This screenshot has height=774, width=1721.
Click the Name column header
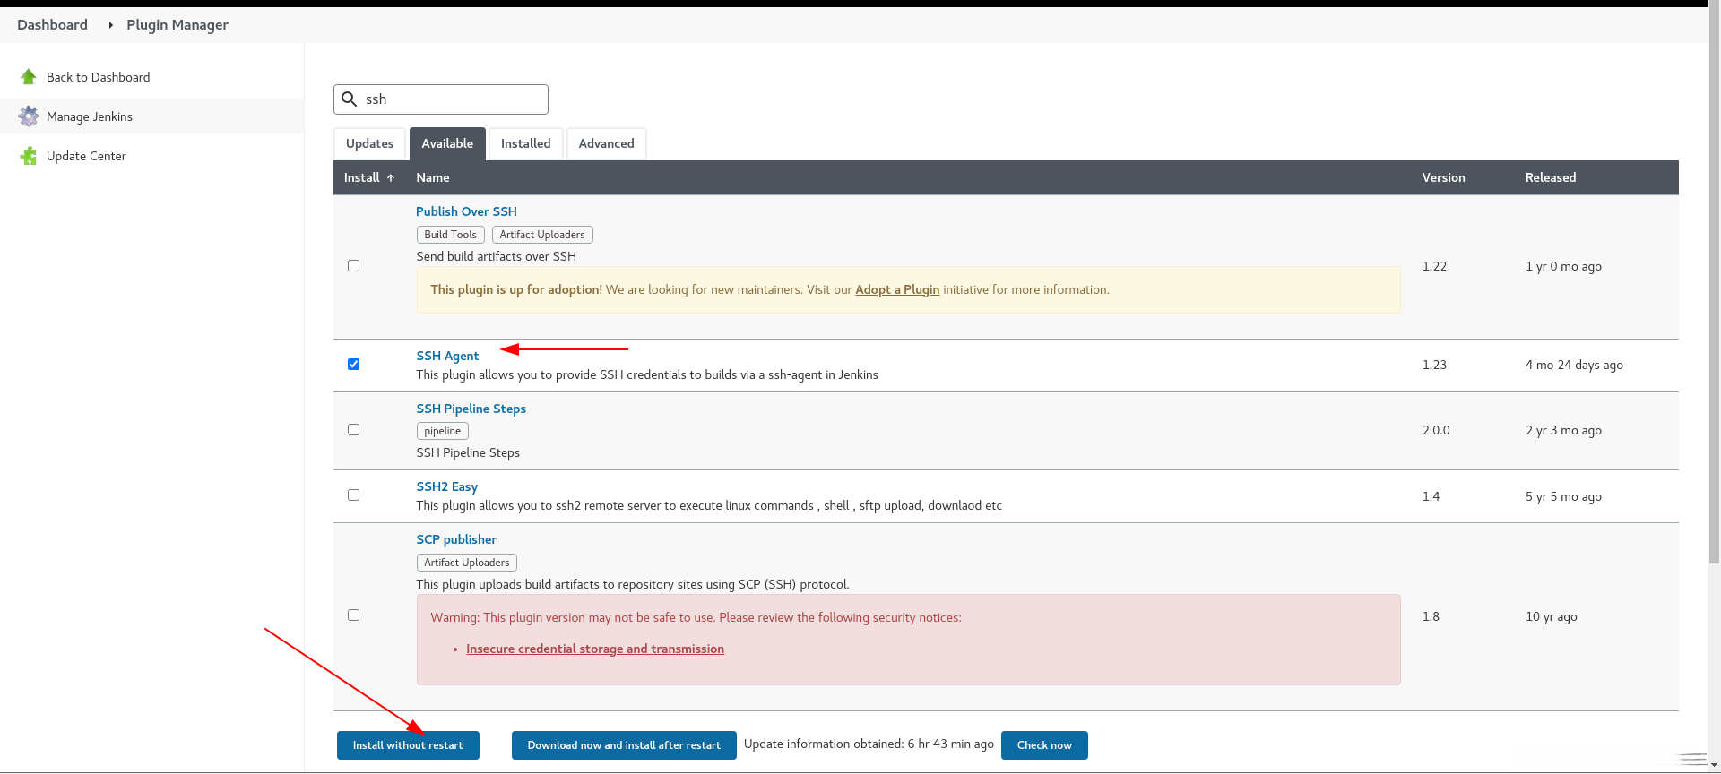tap(432, 177)
